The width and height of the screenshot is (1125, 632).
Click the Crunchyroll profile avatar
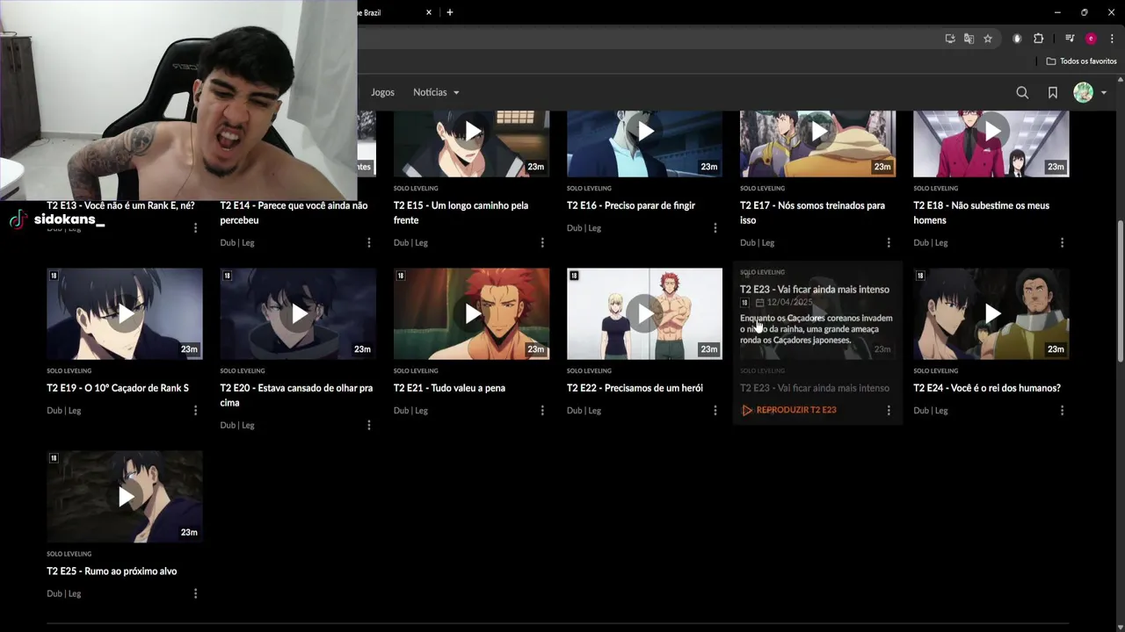[1084, 92]
